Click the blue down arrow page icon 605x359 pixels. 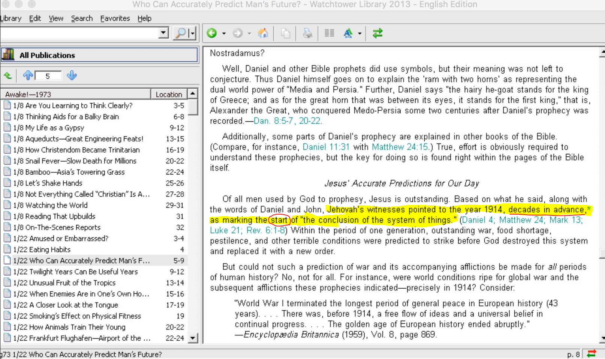[x=72, y=76]
